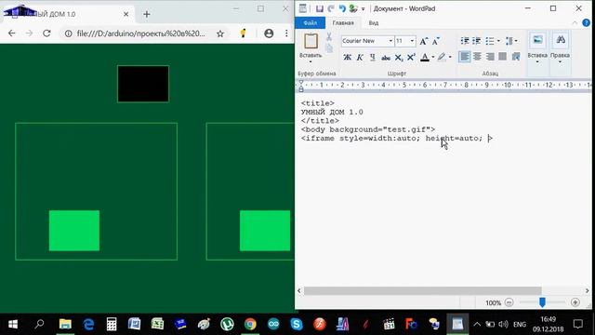This screenshot has width=595, height=335.
Task: Click the Grow font icon
Action: (424, 41)
